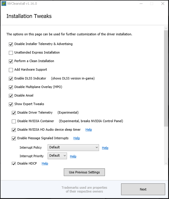169x199 pixels.
Task: Toggle Perform a Clean Installation
Action: click(x=11, y=61)
